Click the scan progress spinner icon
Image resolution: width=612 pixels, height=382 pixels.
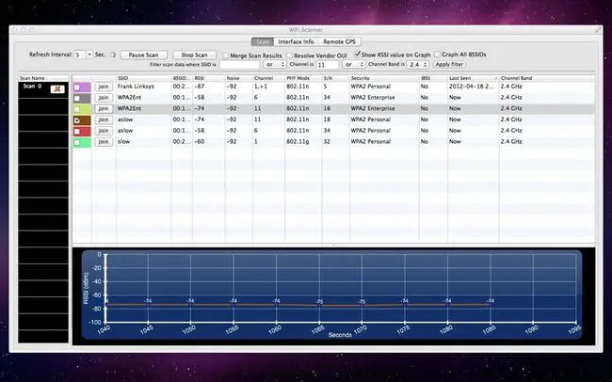click(x=113, y=55)
